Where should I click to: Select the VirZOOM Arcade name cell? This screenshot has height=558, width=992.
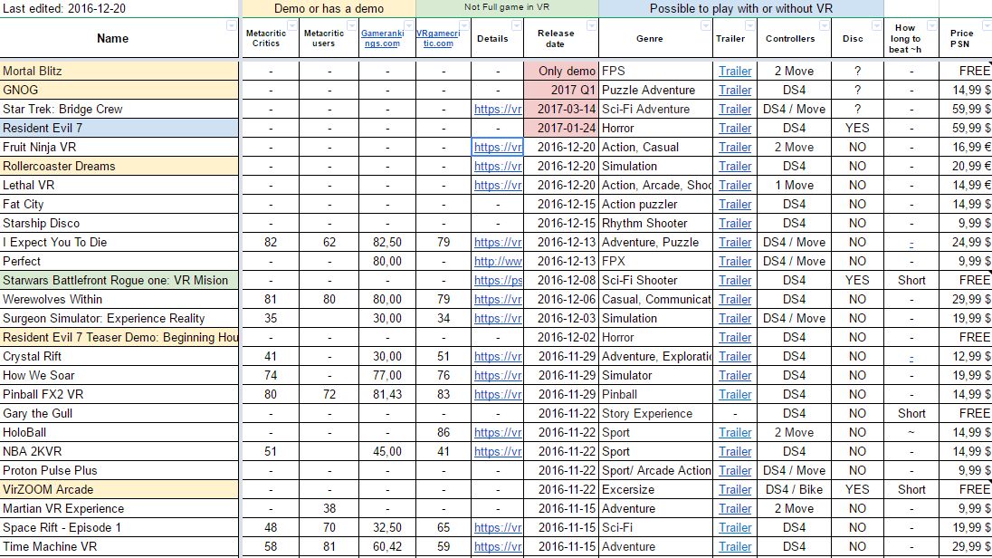tap(119, 489)
